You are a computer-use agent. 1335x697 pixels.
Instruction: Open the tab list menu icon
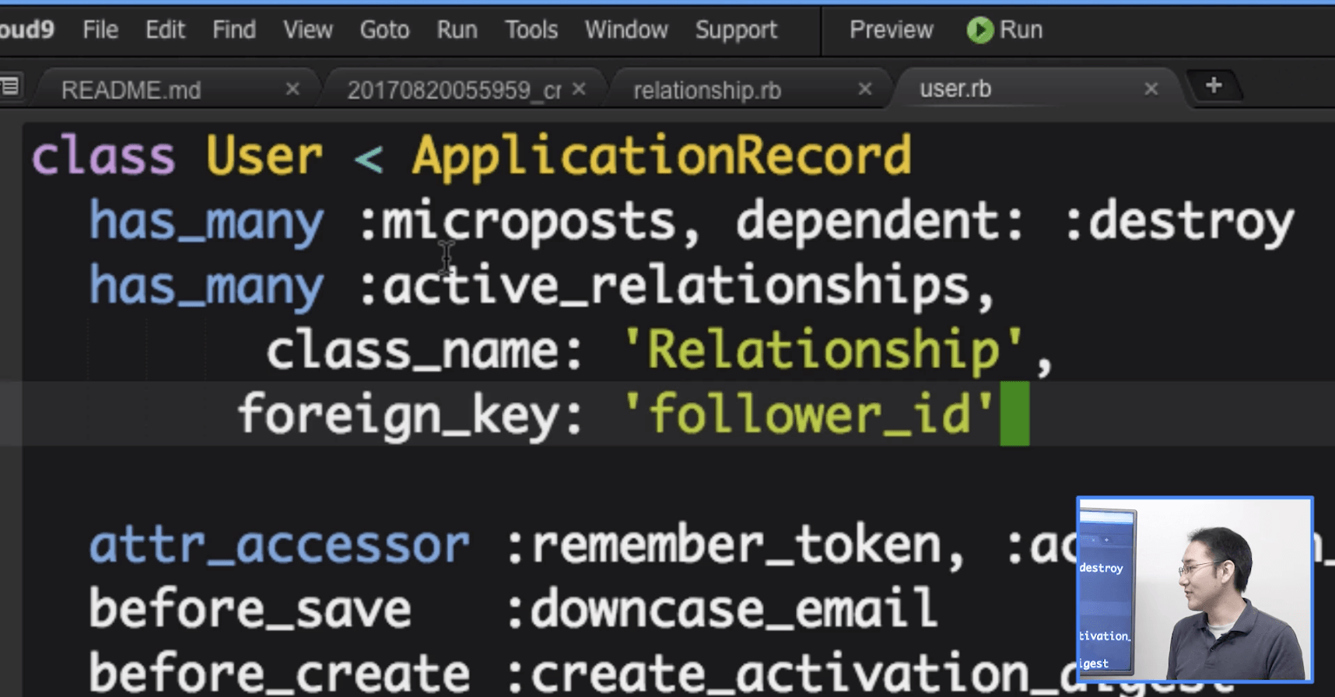click(10, 86)
